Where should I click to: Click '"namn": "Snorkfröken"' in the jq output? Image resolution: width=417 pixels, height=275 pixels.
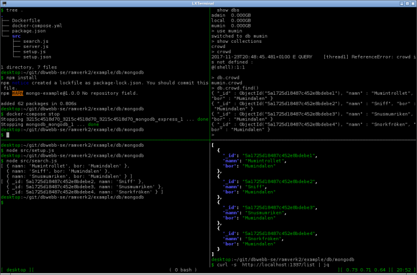click(x=253, y=238)
